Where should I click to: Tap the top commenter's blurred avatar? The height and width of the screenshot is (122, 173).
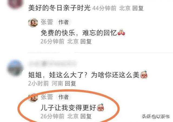click(15, 3)
